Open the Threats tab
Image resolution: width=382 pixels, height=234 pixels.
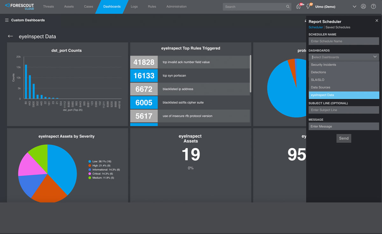pos(48,7)
